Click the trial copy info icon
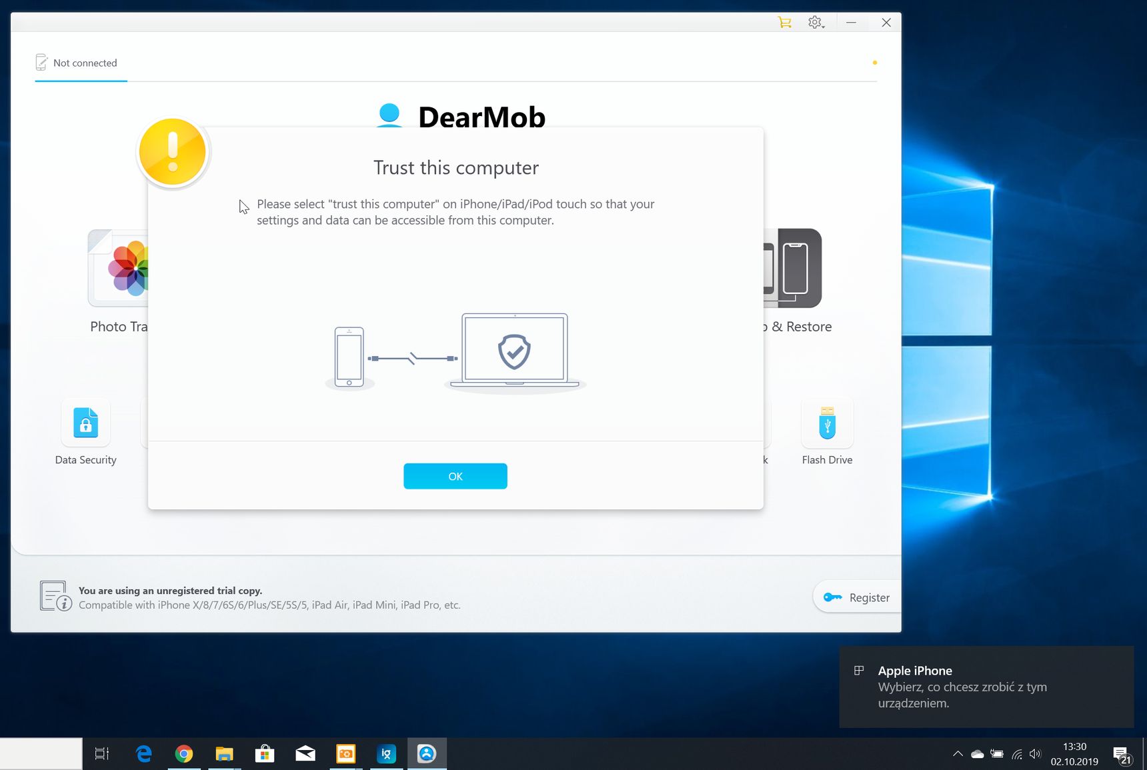The width and height of the screenshot is (1147, 770). [x=55, y=596]
